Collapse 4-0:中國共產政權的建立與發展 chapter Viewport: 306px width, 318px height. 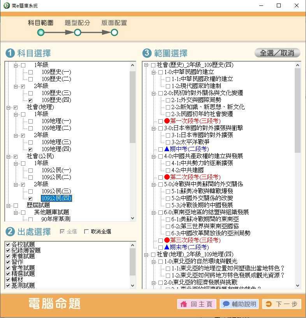coord(154,157)
